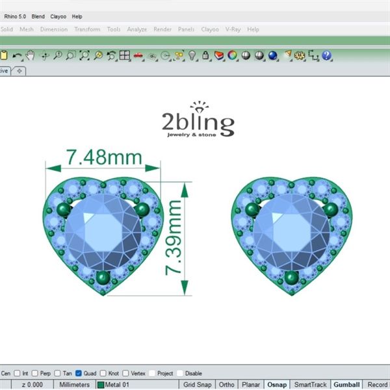Toggle the Grid Snap button
This screenshot has height=390, width=390.
(198, 385)
